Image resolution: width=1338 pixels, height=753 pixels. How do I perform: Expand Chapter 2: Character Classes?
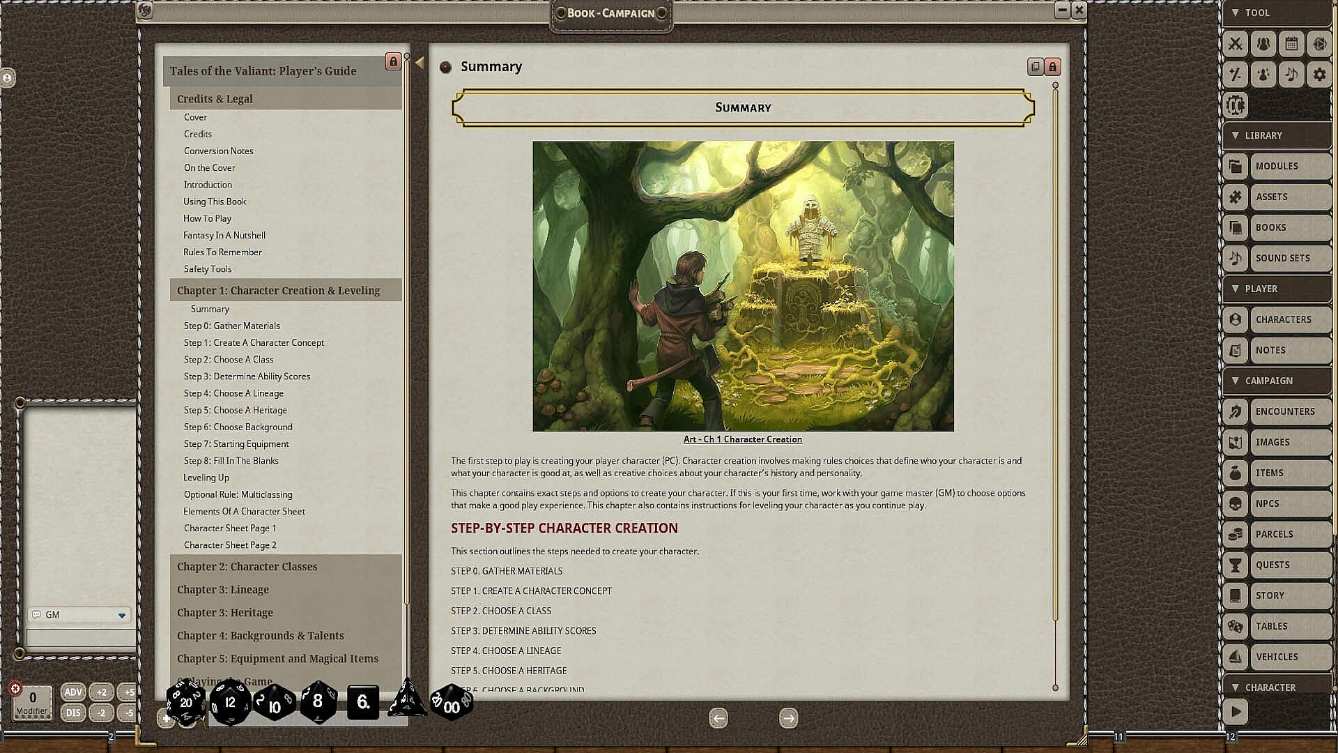point(247,567)
